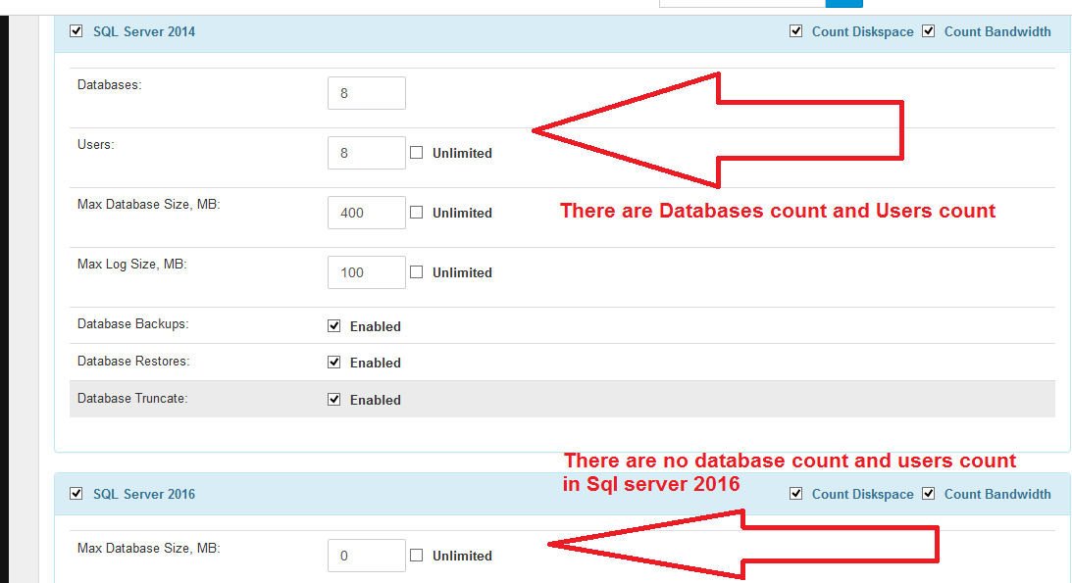Viewport: 1072px width, 583px height.
Task: Click the SQL Server 2014 header label
Action: pos(144,32)
